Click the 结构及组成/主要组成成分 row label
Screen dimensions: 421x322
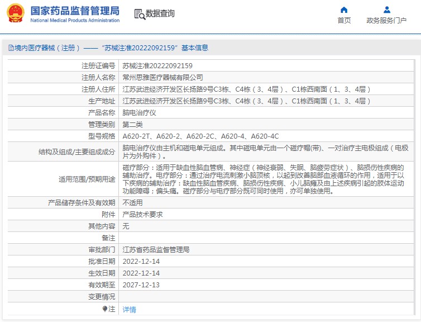[x=77, y=152]
